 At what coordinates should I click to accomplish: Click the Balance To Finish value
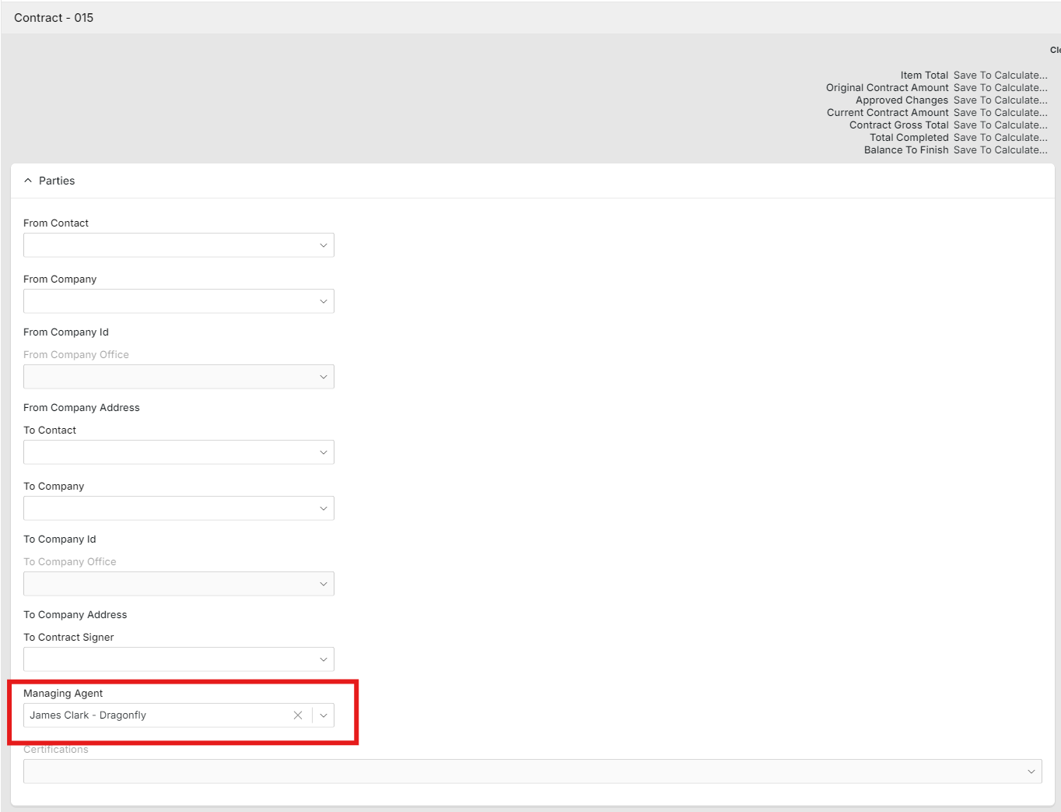point(1000,150)
